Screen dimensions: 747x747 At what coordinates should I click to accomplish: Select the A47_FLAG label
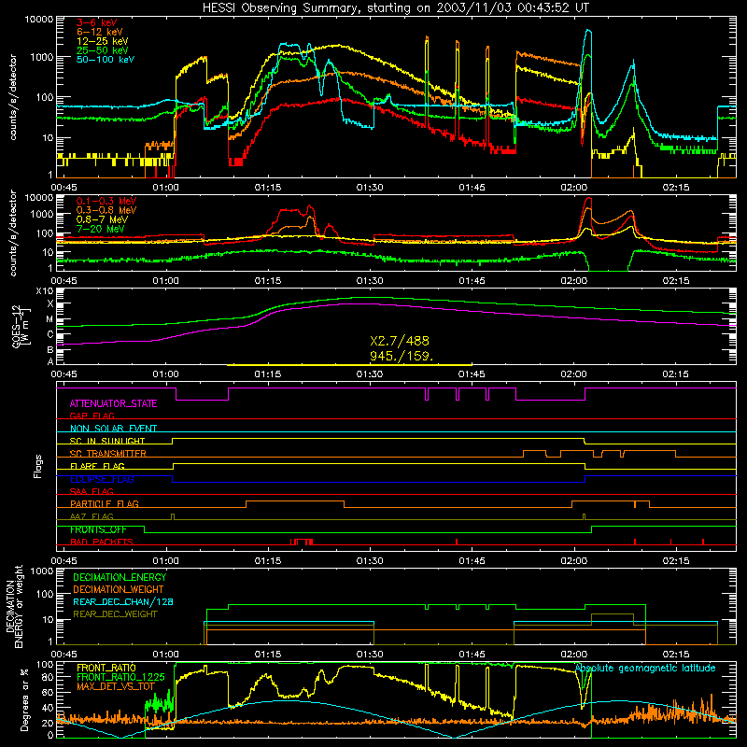click(92, 516)
